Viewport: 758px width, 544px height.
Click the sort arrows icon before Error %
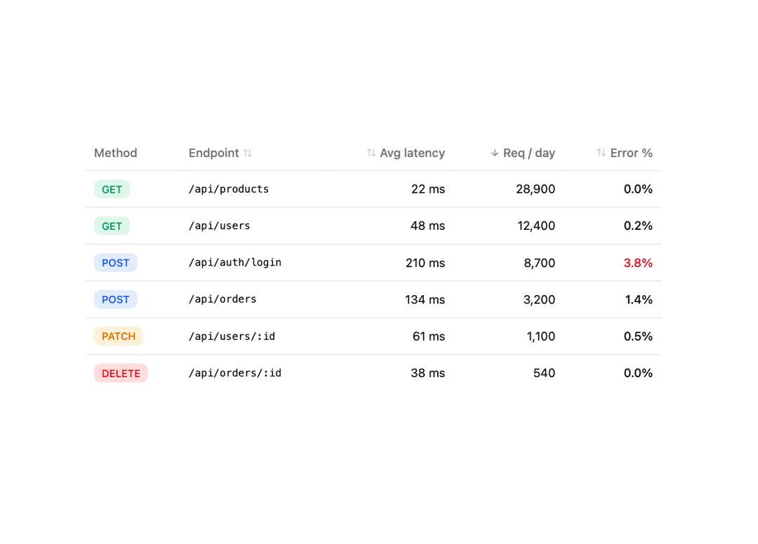click(601, 153)
